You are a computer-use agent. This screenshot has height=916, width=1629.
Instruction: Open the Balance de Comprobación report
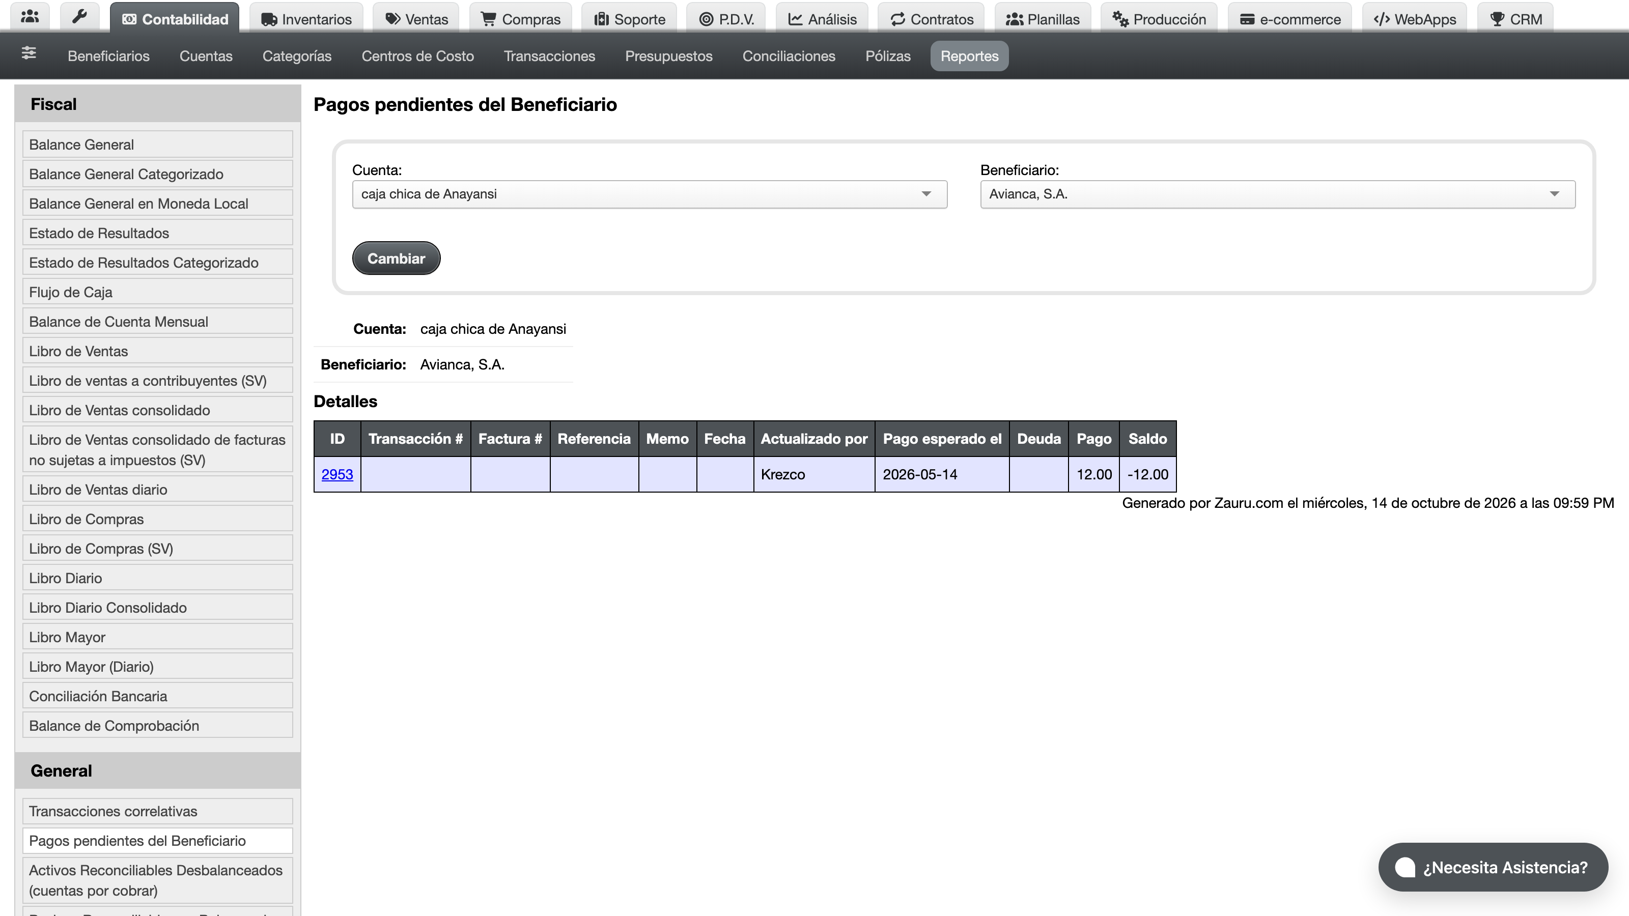pyautogui.click(x=157, y=725)
